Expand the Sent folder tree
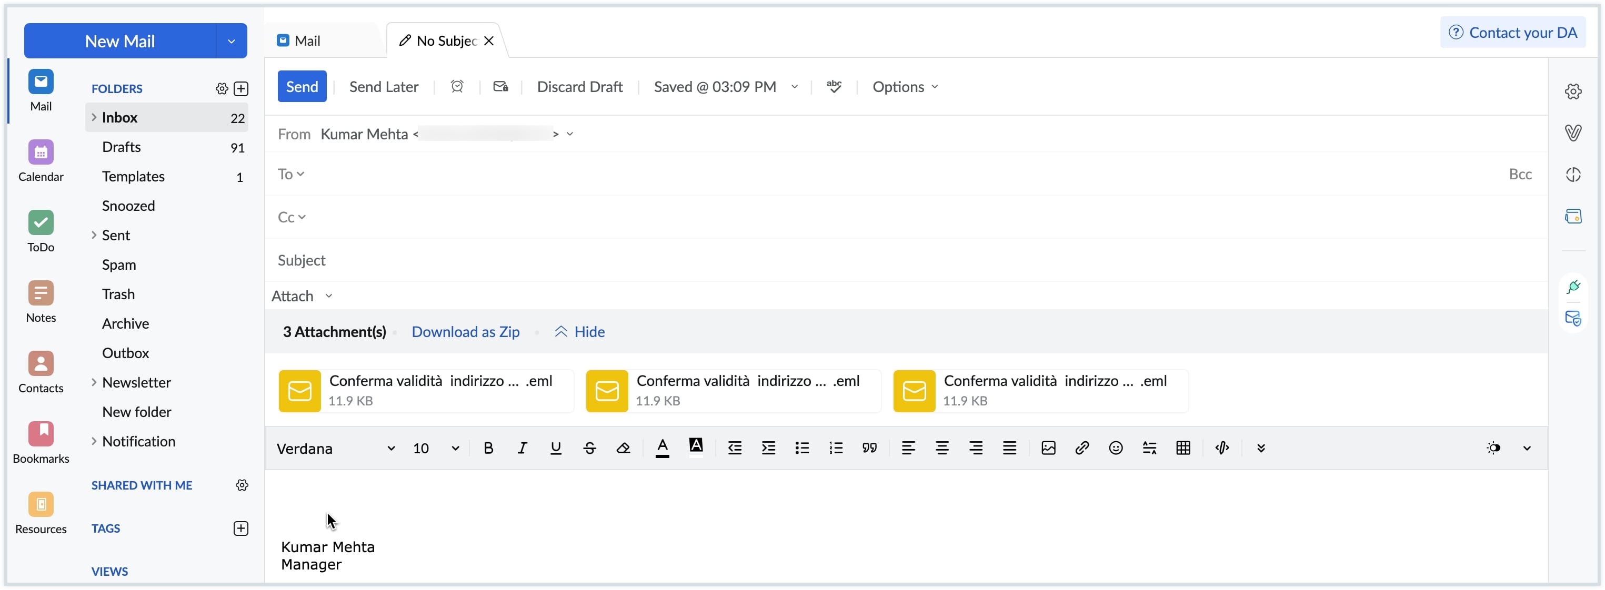Viewport: 1605px width, 590px height. point(94,235)
